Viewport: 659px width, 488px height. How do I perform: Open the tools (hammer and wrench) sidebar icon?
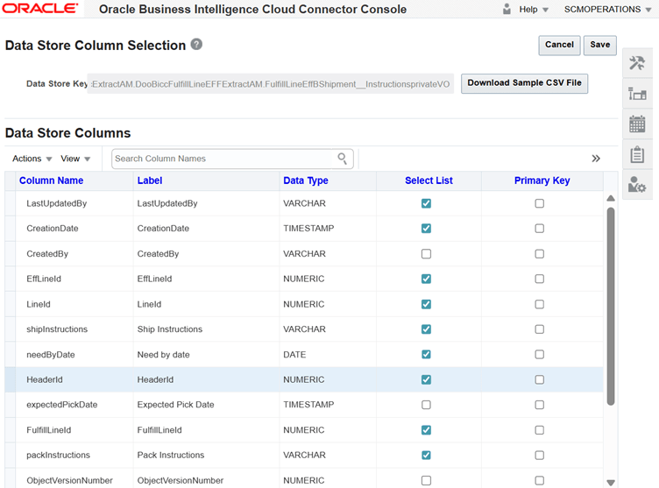click(637, 63)
